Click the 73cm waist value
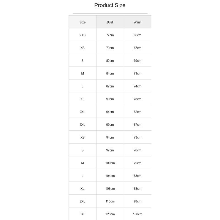220x220 pixels. coord(137,137)
